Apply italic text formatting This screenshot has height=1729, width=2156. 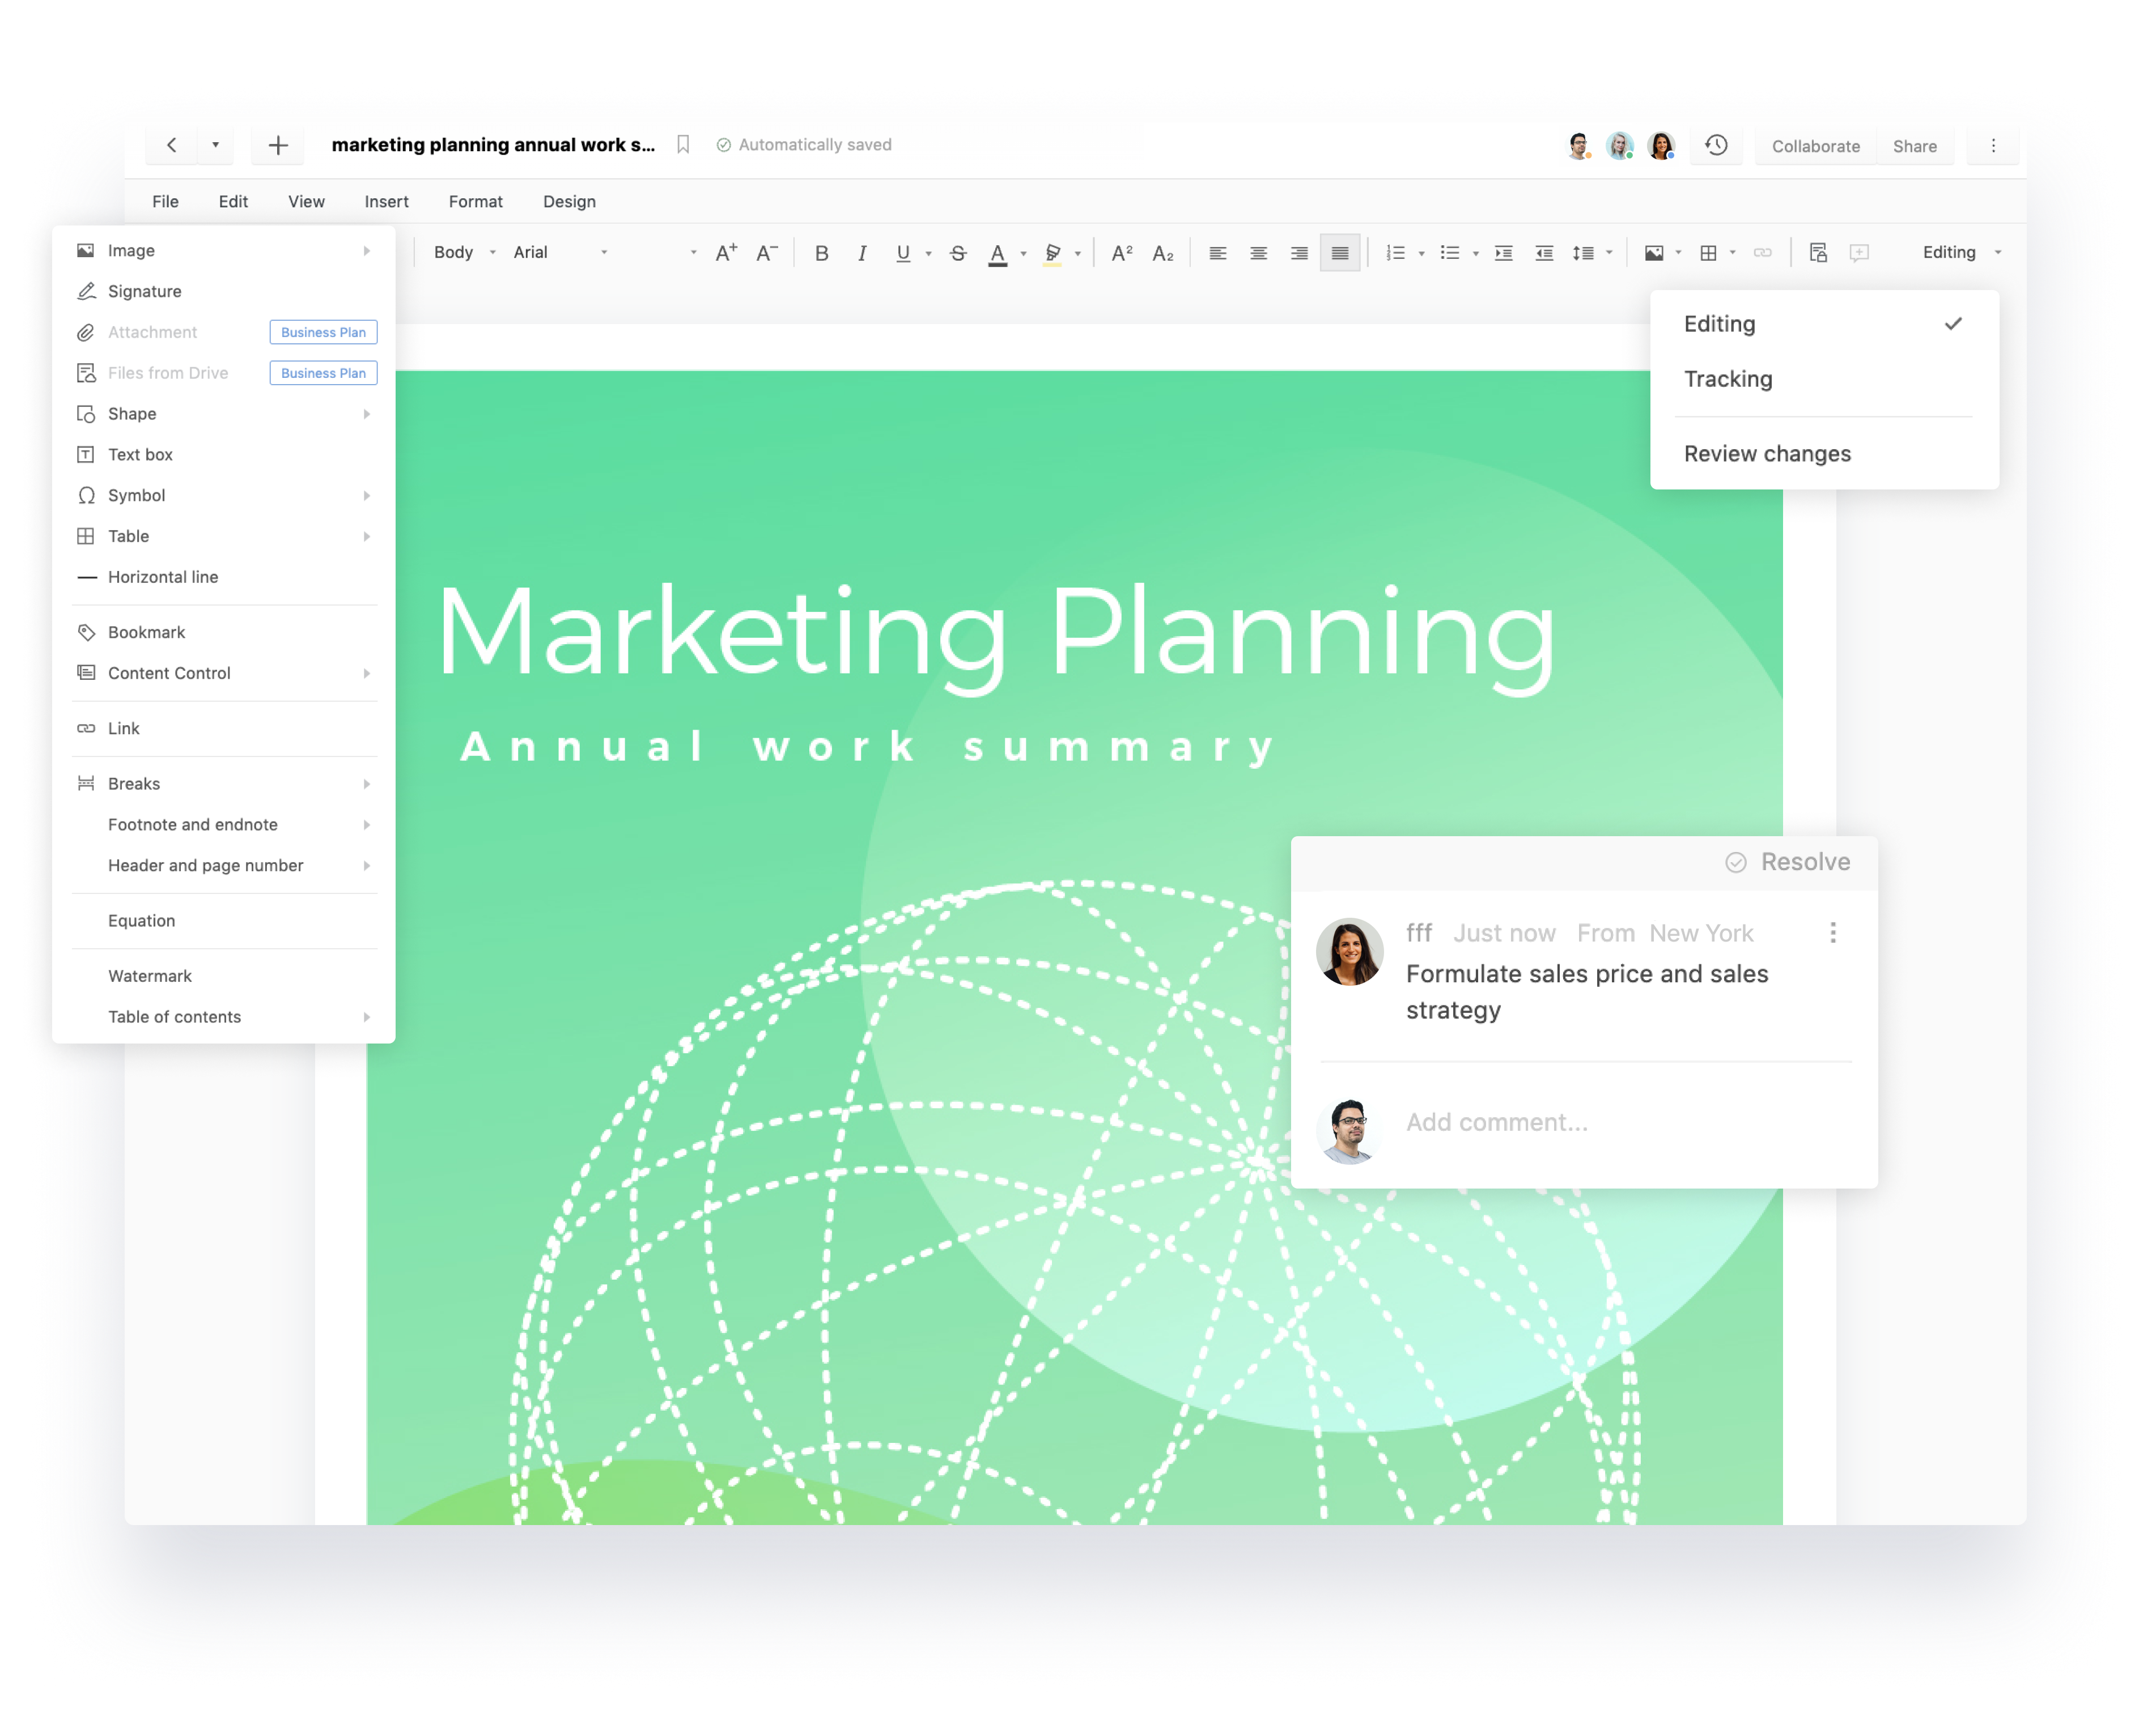point(862,253)
